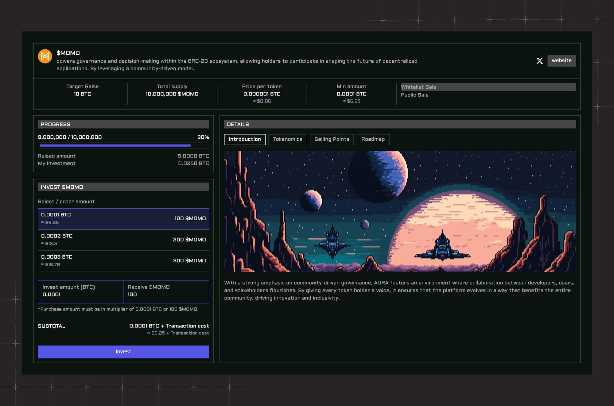Click the PROGRESS panel header

(123, 124)
